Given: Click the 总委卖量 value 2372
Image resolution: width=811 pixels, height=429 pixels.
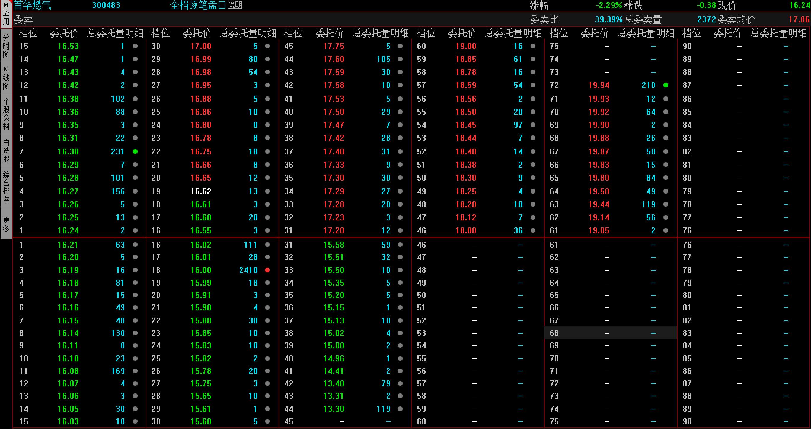Looking at the screenshot, I should [706, 19].
